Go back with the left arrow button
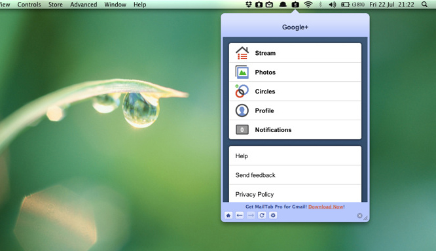Viewport: 436px width, 251px height. (240, 215)
